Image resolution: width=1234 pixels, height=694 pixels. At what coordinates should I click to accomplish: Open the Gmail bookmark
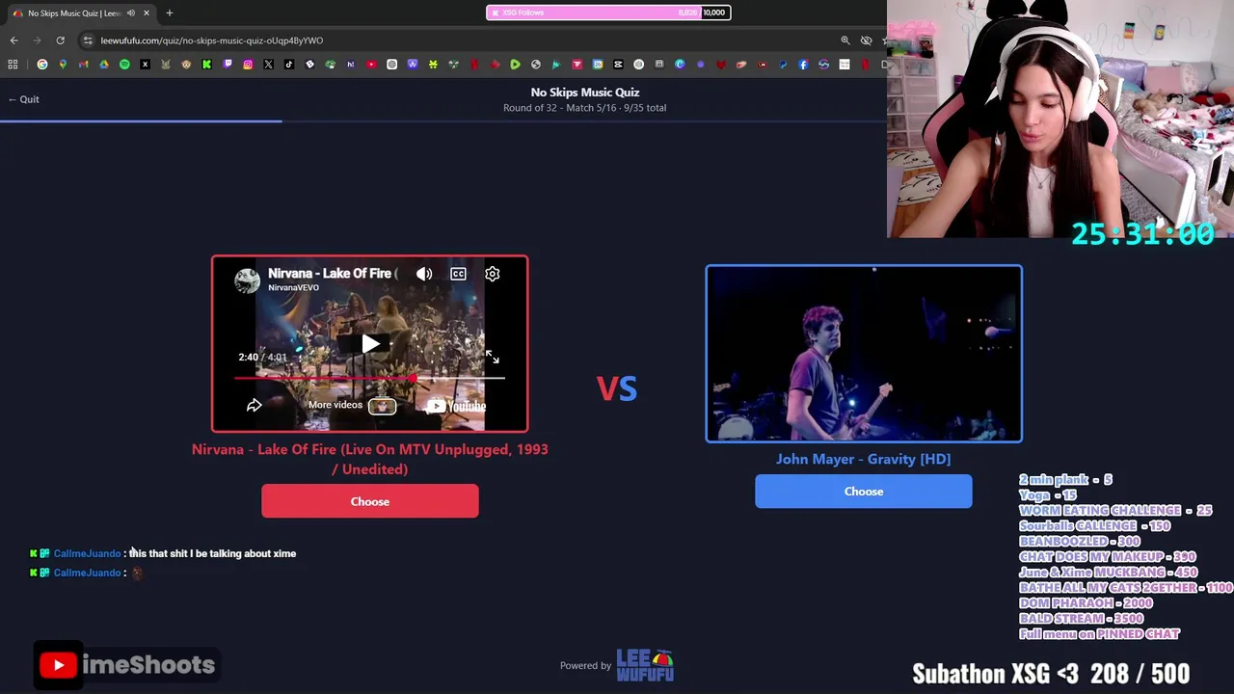click(x=83, y=65)
